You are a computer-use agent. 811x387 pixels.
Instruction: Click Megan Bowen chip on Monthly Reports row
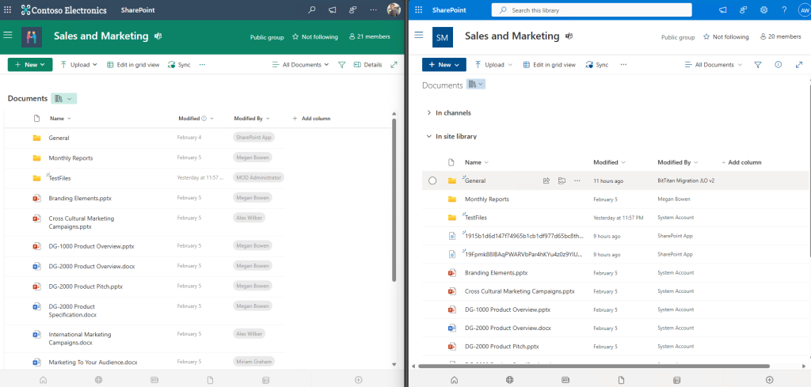(253, 157)
